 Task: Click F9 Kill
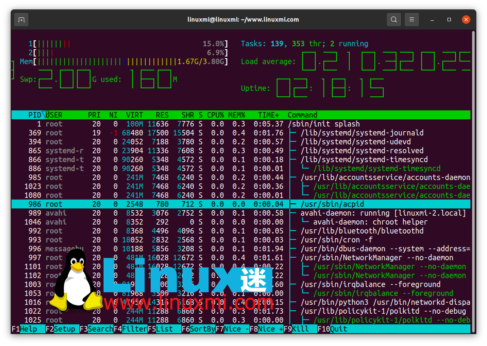coord(300,329)
